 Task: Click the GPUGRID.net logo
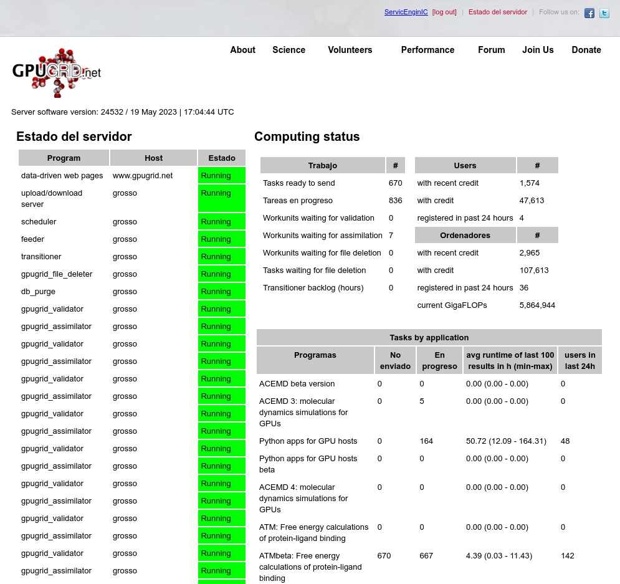tap(57, 72)
